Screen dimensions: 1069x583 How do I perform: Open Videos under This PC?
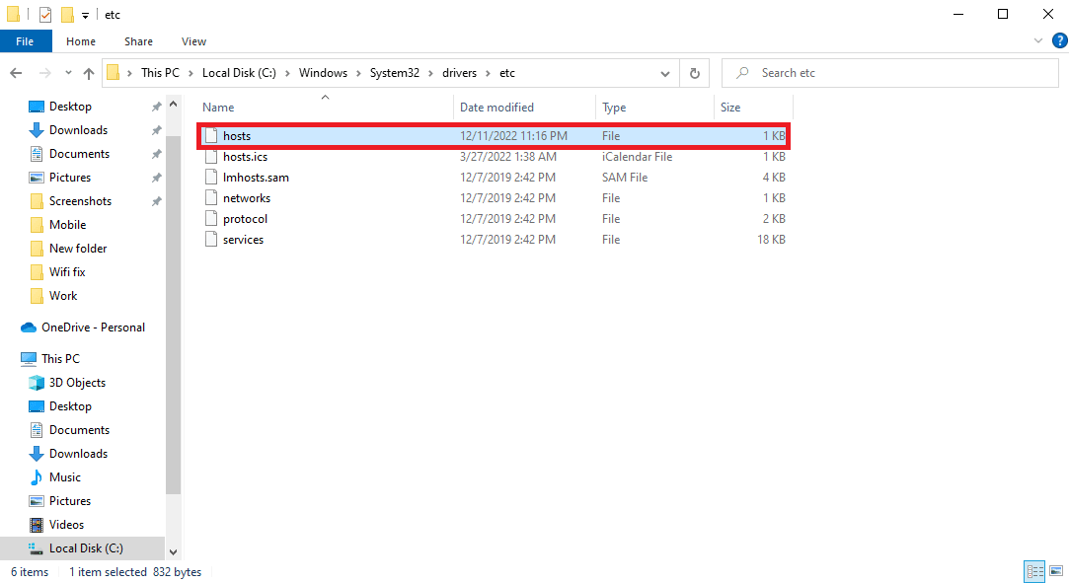[66, 525]
